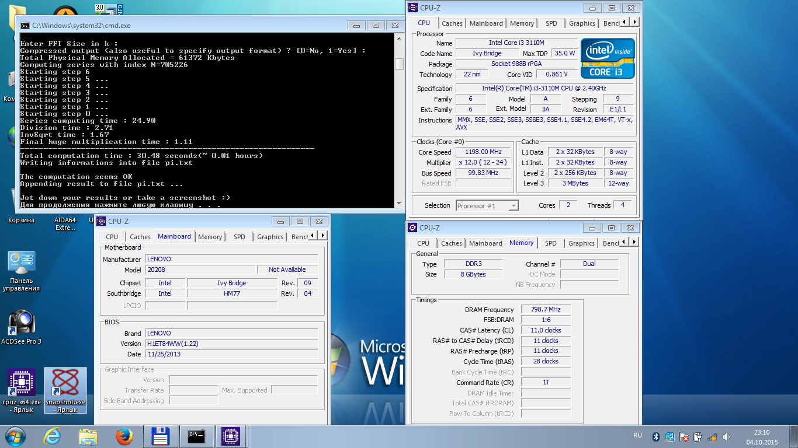Screen dimensions: 798x448
Task: Click the BIOS Version H1ET84WW(1.22)
Action: tap(231, 344)
